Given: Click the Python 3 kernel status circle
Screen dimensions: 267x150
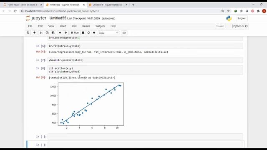Looking at the screenshot, I should [246, 26].
